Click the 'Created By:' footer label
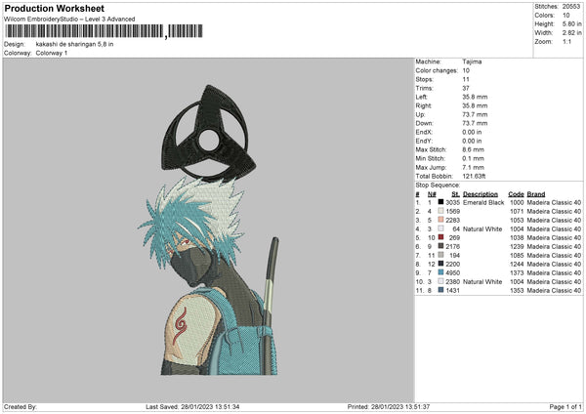 pos(21,406)
